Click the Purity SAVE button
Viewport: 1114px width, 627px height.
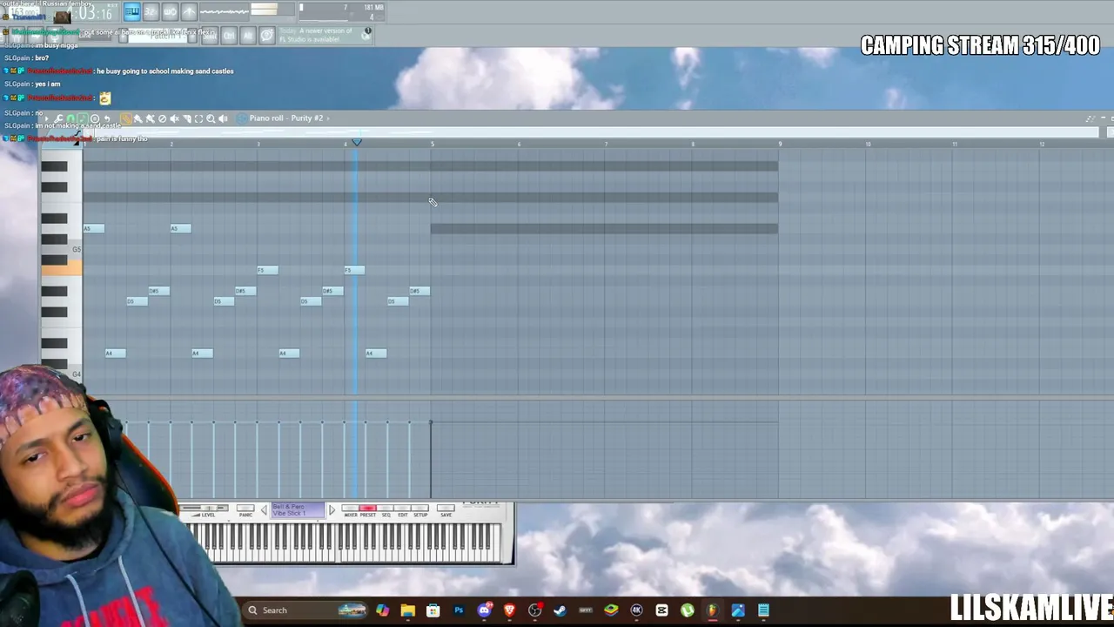pyautogui.click(x=446, y=509)
